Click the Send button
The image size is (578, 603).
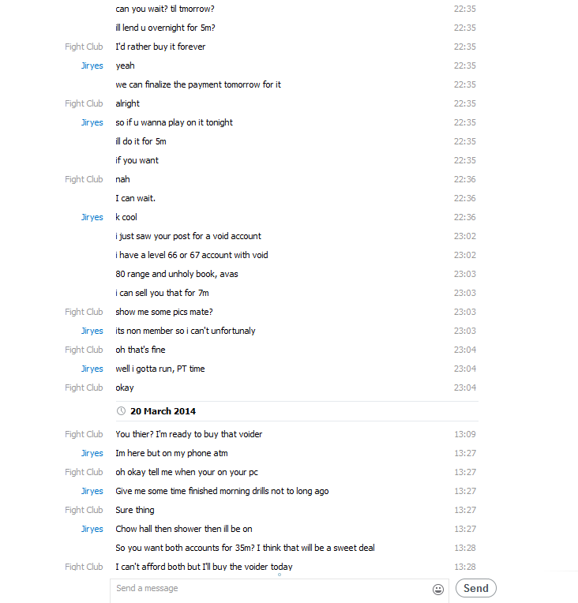tap(475, 588)
